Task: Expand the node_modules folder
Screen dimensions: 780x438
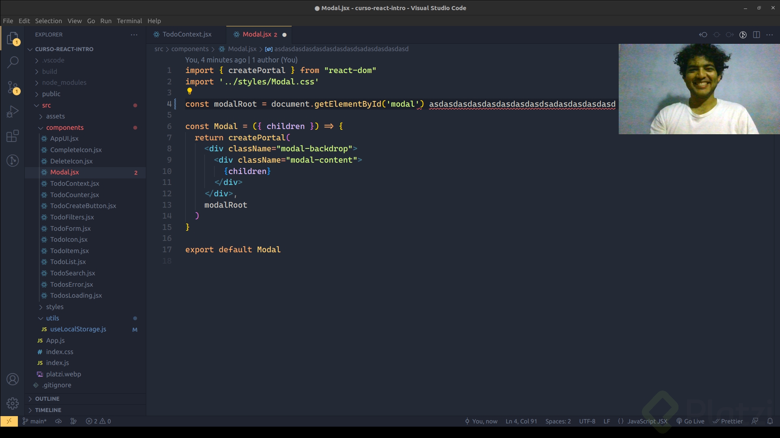Action: tap(64, 82)
